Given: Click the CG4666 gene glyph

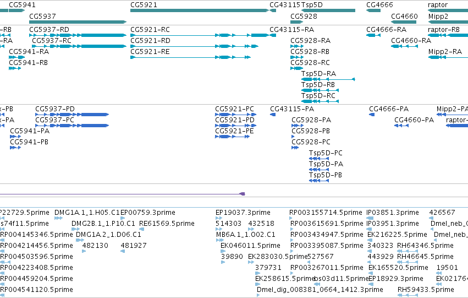Looking at the screenshot, I should coord(373,10).
